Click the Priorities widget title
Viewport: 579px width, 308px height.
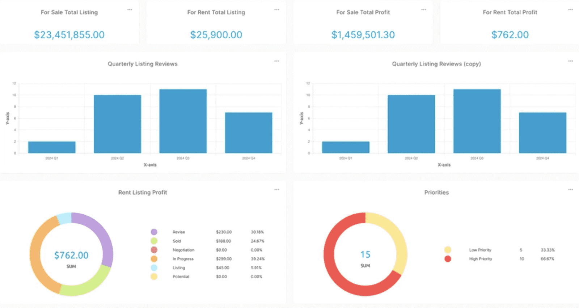tap(436, 193)
